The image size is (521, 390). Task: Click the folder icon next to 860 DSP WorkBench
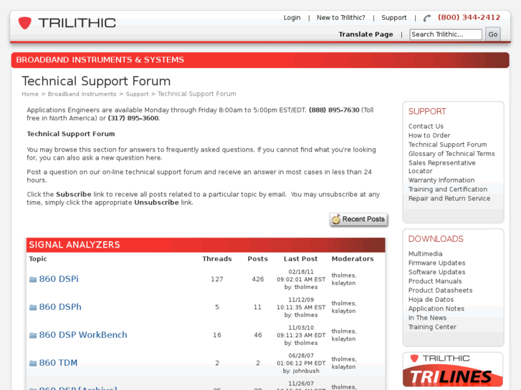(x=33, y=335)
